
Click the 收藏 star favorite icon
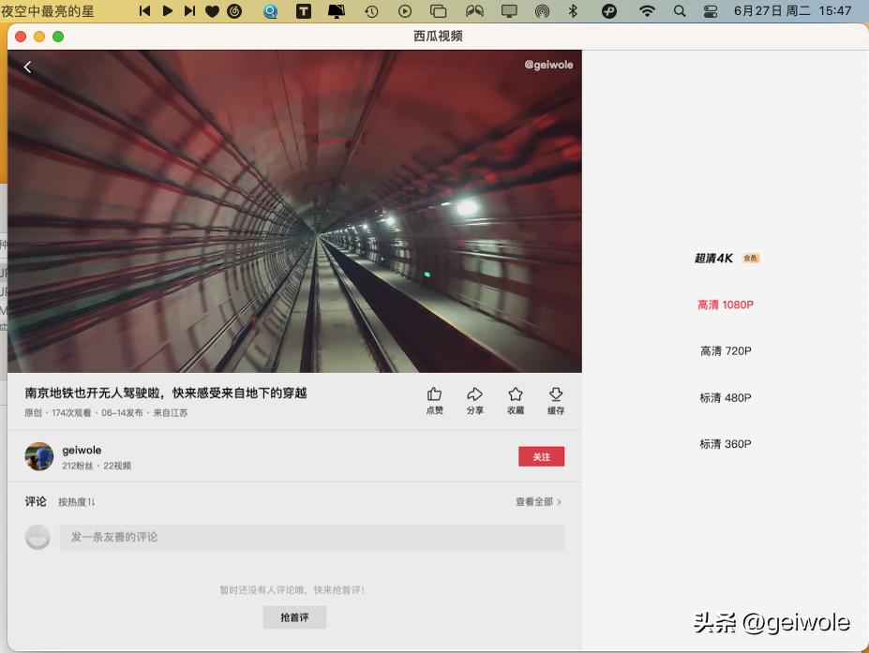pyautogui.click(x=515, y=397)
